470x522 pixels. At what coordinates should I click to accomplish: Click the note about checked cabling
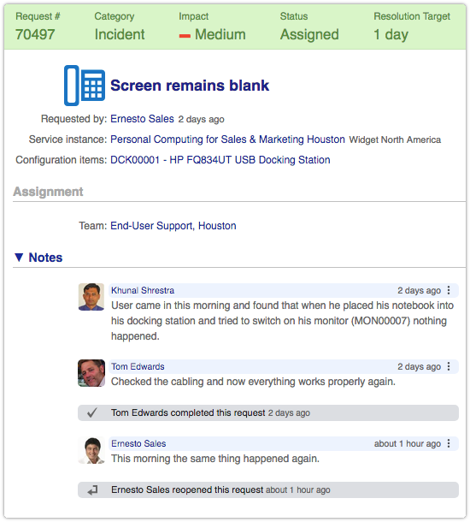pos(253,382)
